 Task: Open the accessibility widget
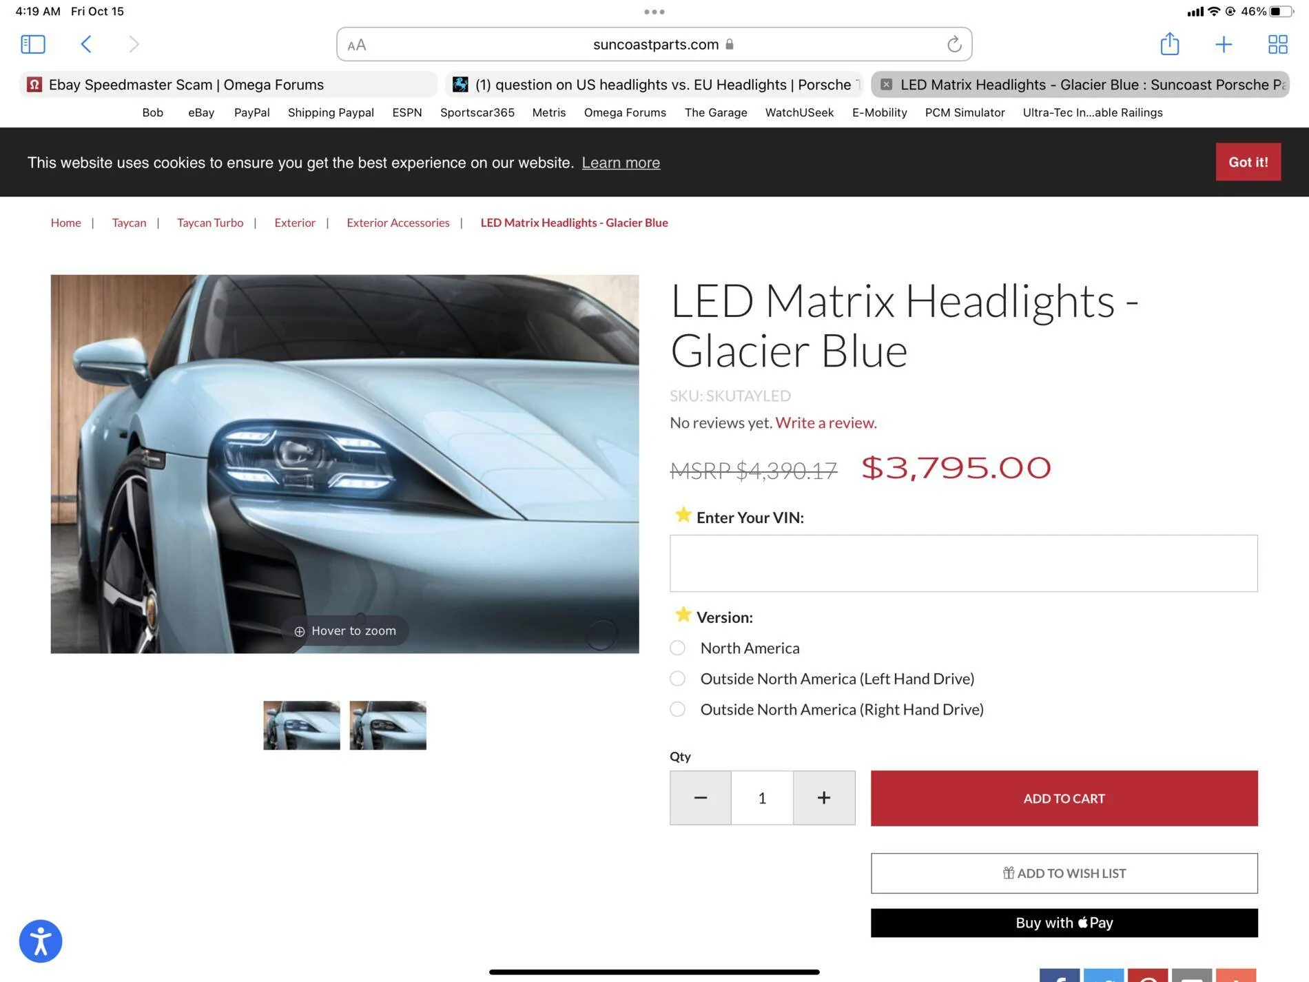coord(41,941)
